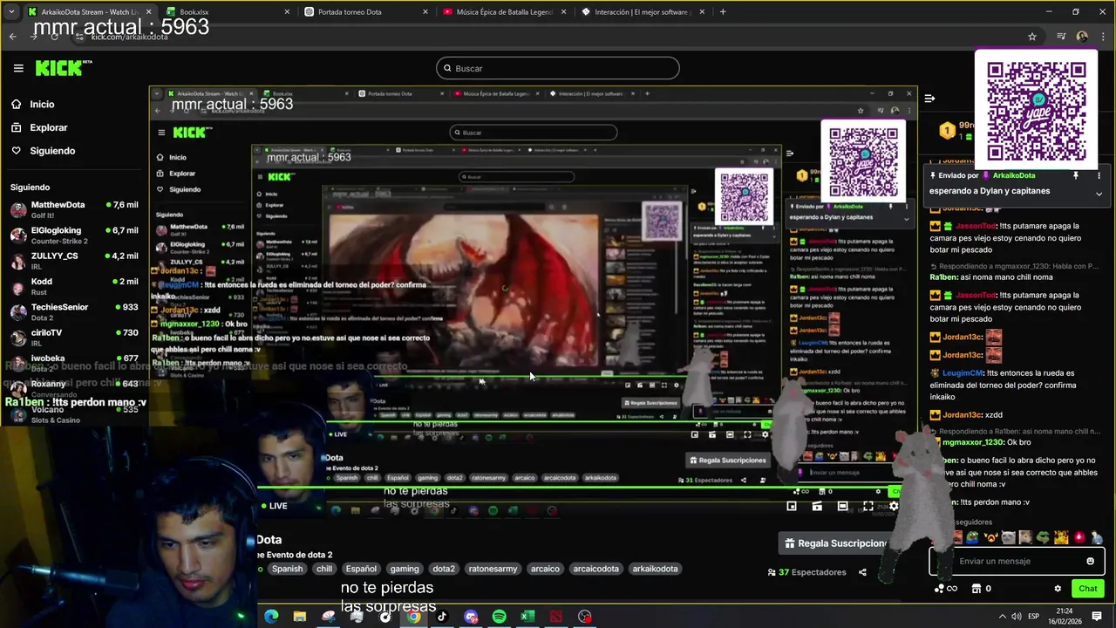
Task: Click the large Yape QR code
Action: tap(1036, 110)
